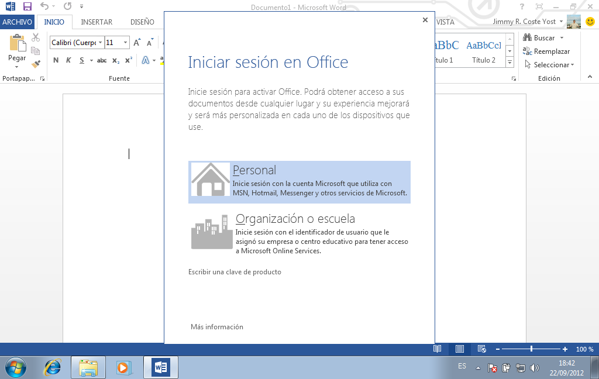
Task: Choose the Personal sign-in option
Action: (x=299, y=182)
